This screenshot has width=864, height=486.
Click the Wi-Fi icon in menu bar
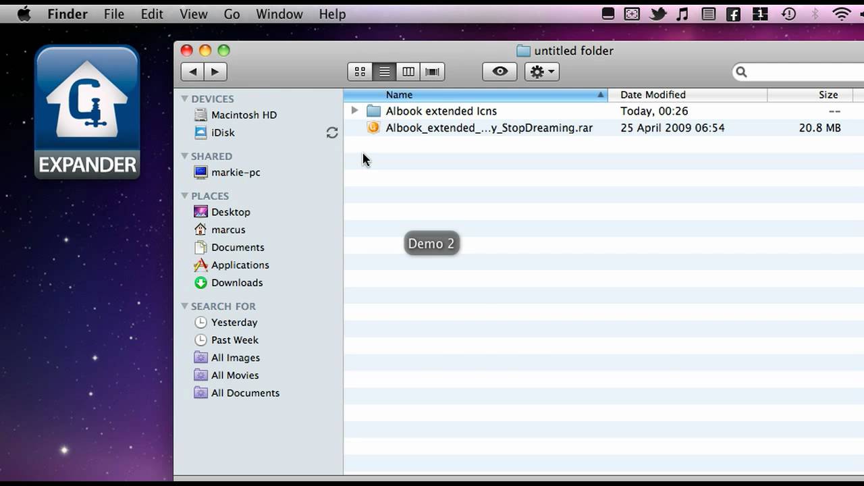pyautogui.click(x=841, y=13)
